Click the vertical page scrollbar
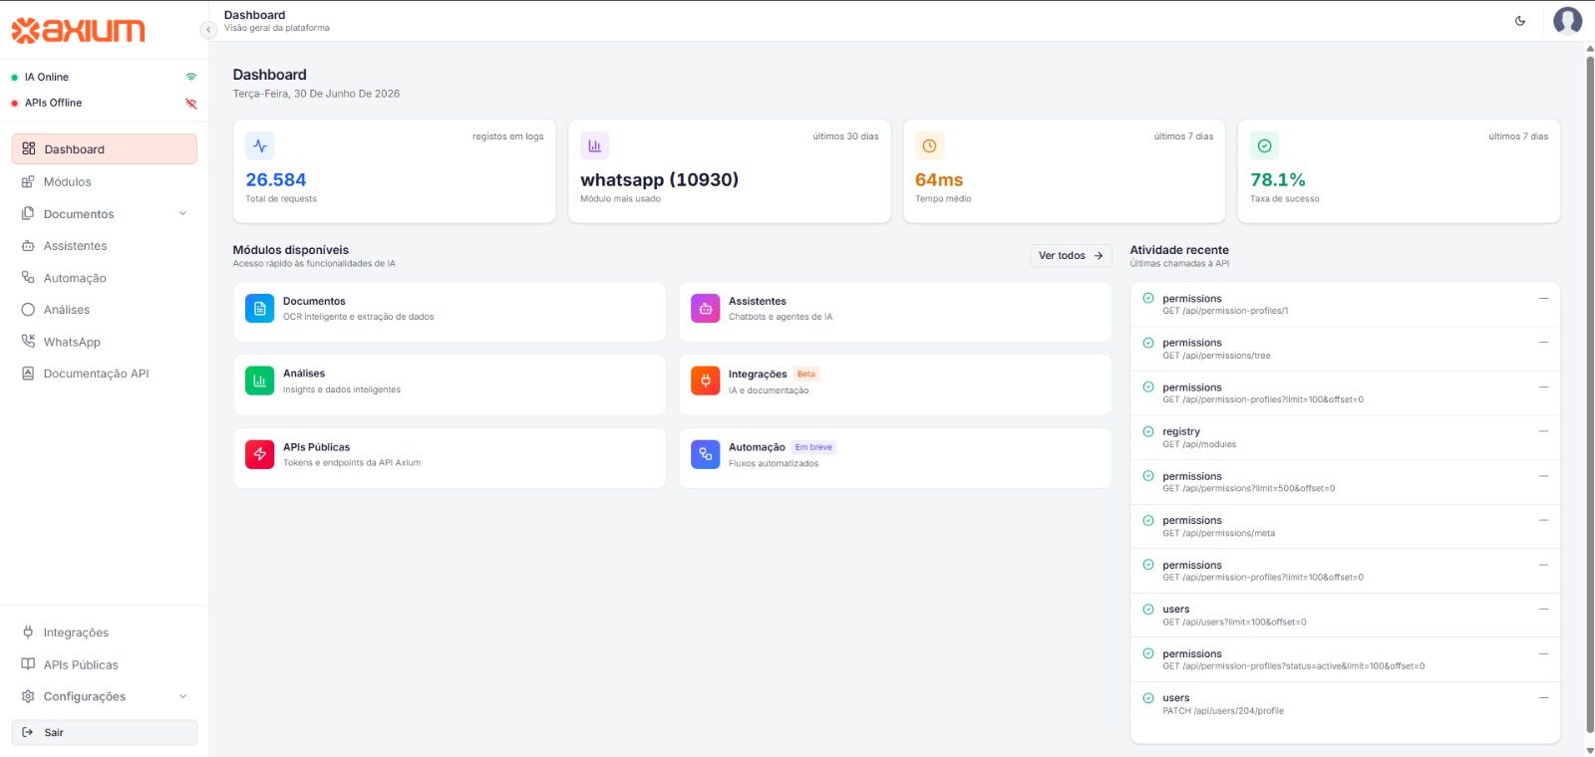 [1590, 393]
